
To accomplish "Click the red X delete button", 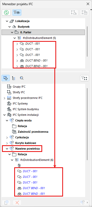I will [x=17, y=202].
